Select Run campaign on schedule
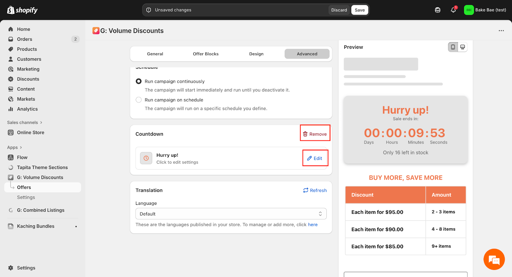 pos(139,100)
